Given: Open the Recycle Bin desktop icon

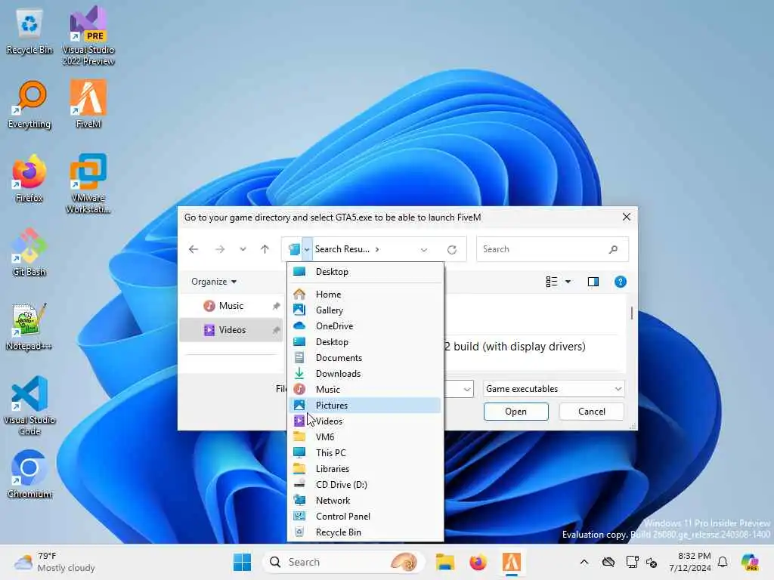Looking at the screenshot, I should coord(29,32).
